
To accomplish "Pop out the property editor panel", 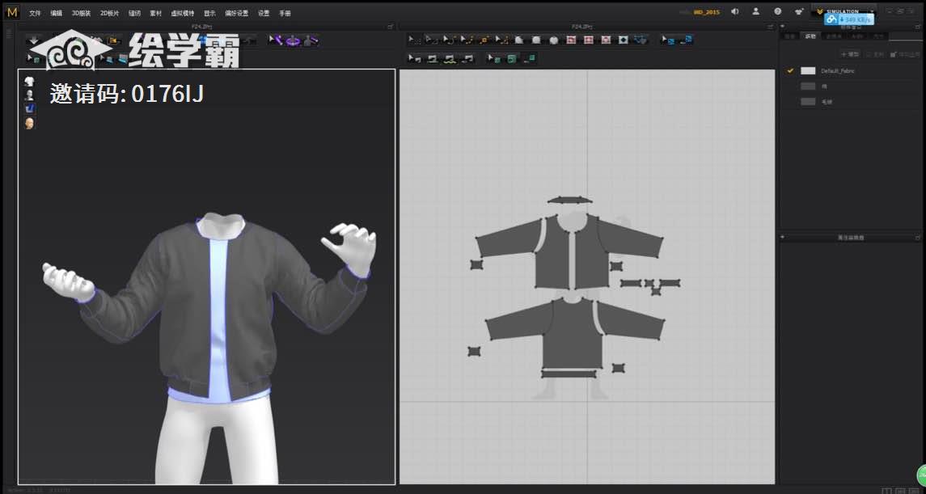I will 917,237.
